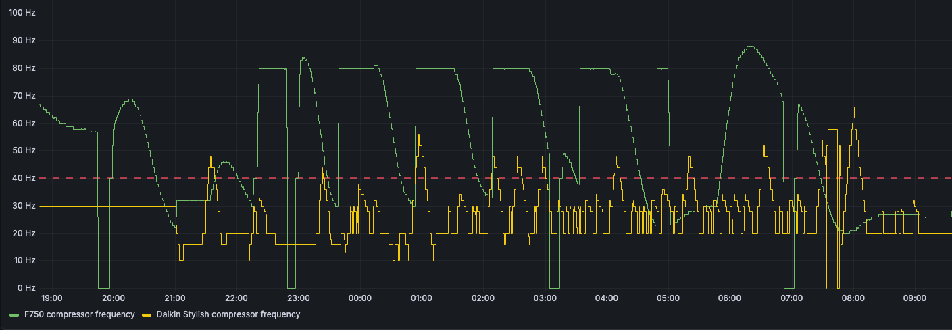
Task: Click the 09:00 time axis label
Action: pyautogui.click(x=915, y=298)
